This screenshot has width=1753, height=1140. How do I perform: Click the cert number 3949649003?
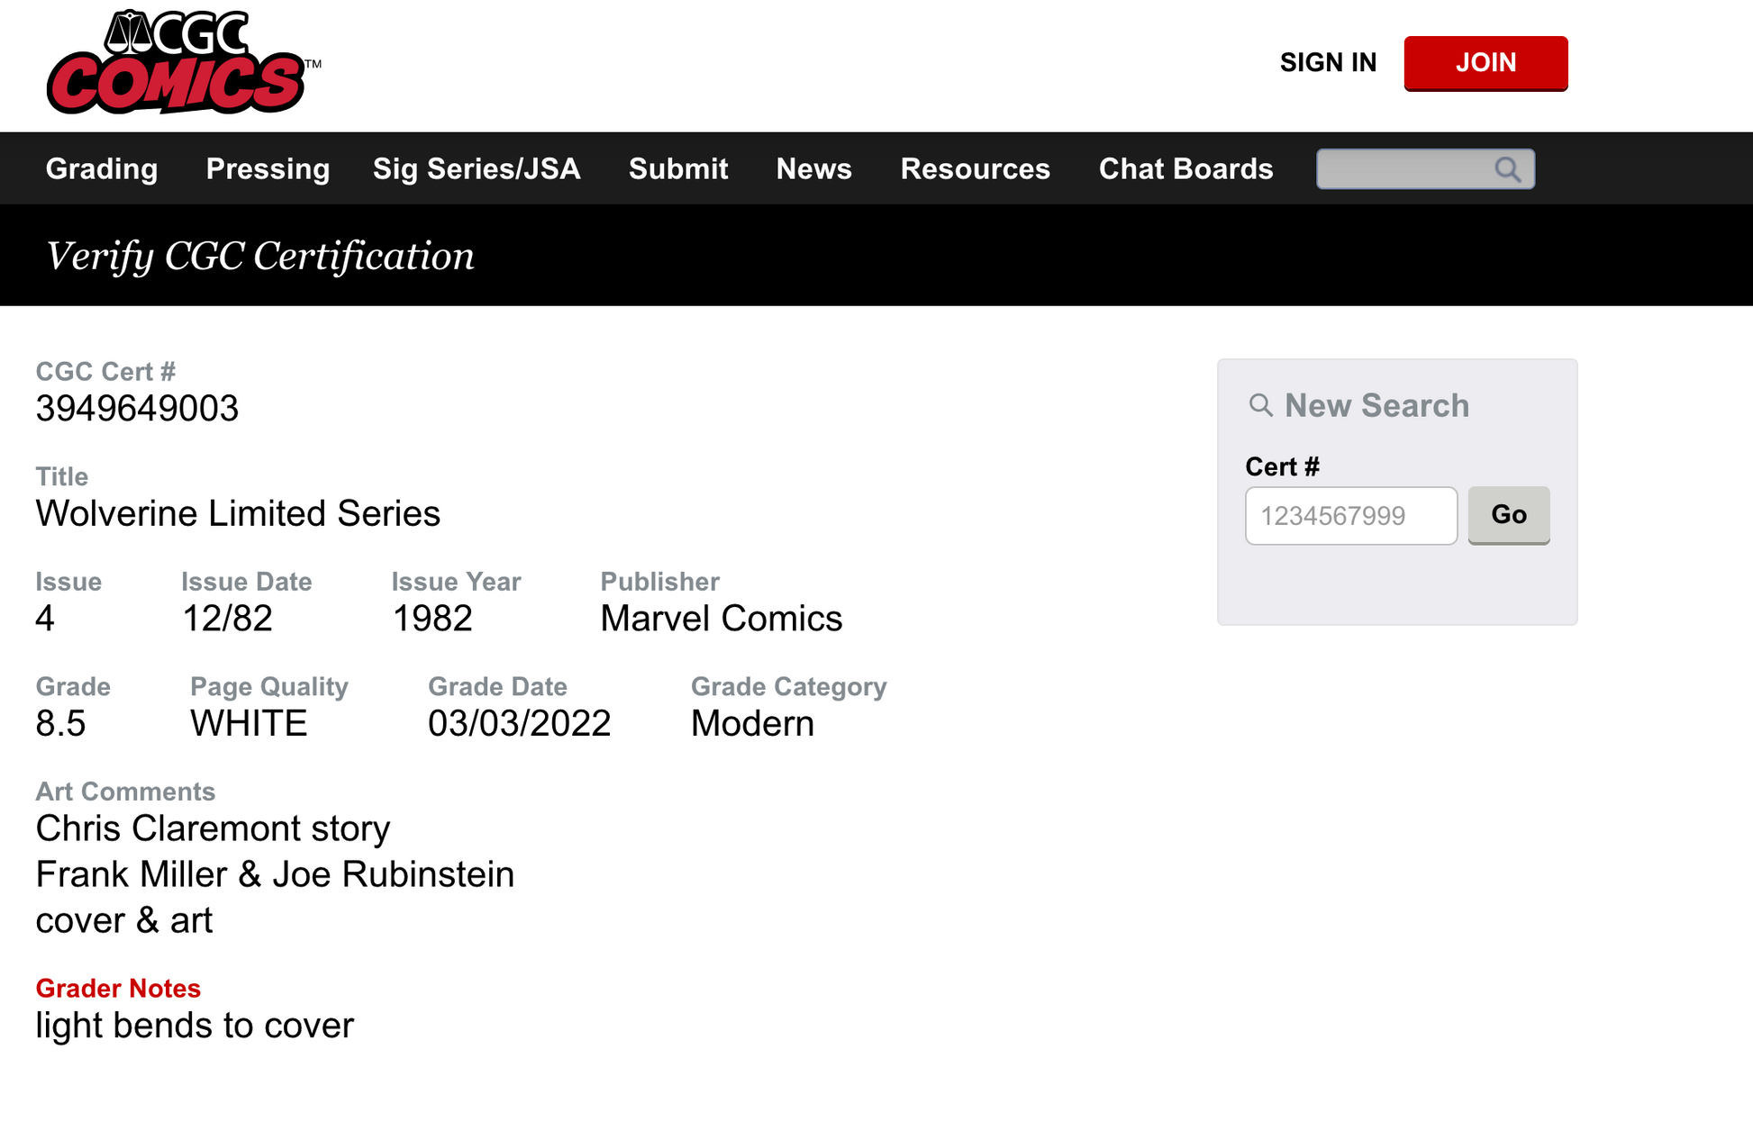[x=137, y=409]
